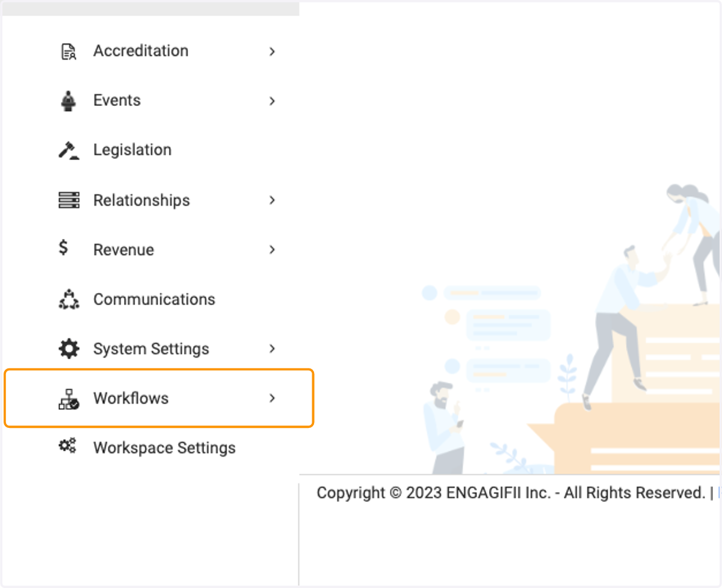
Task: Expand the Revenue submenu chevron
Action: 272,249
